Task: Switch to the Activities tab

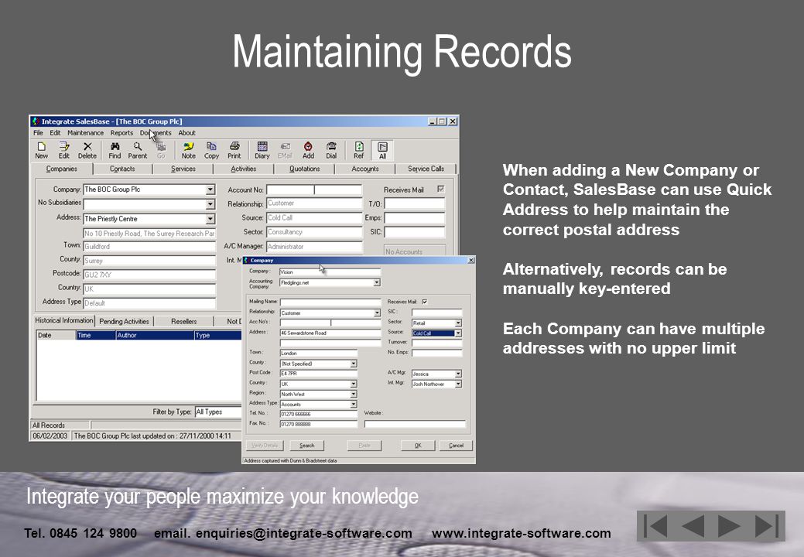Action: coord(244,169)
